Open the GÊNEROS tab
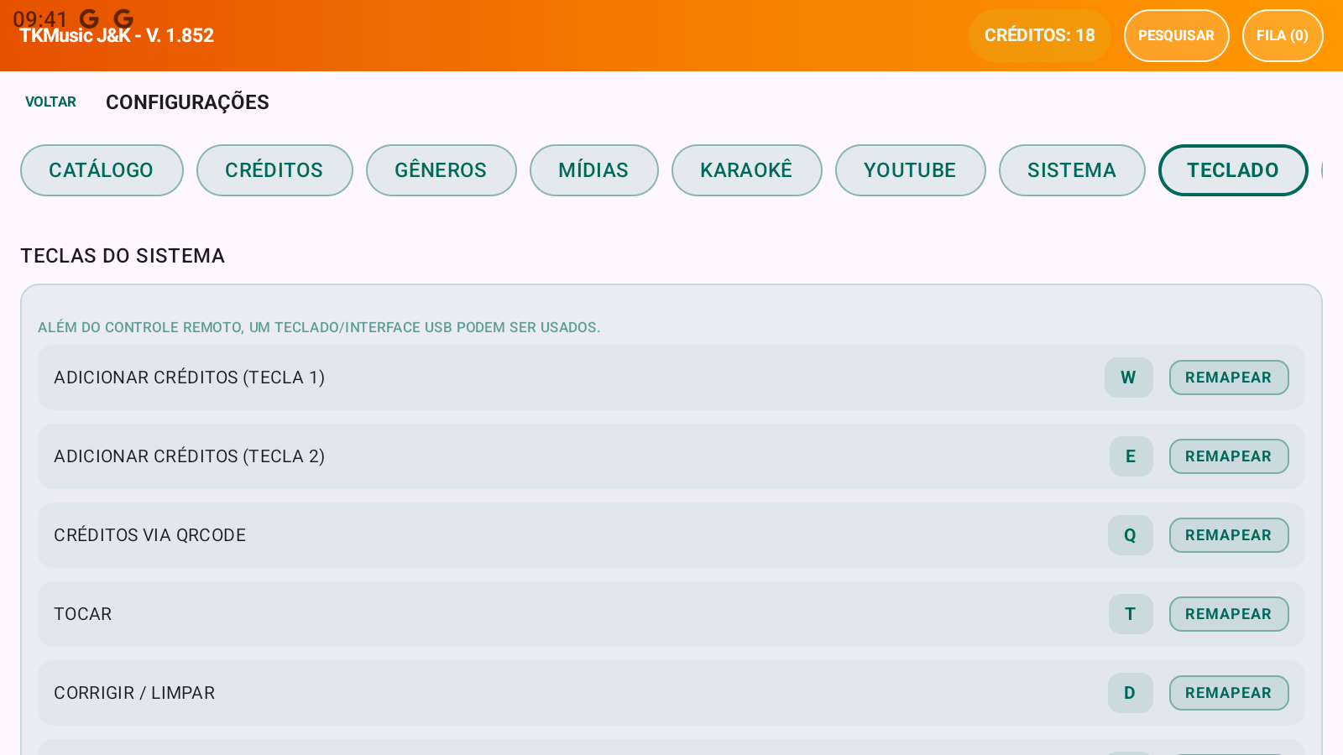 tap(441, 170)
